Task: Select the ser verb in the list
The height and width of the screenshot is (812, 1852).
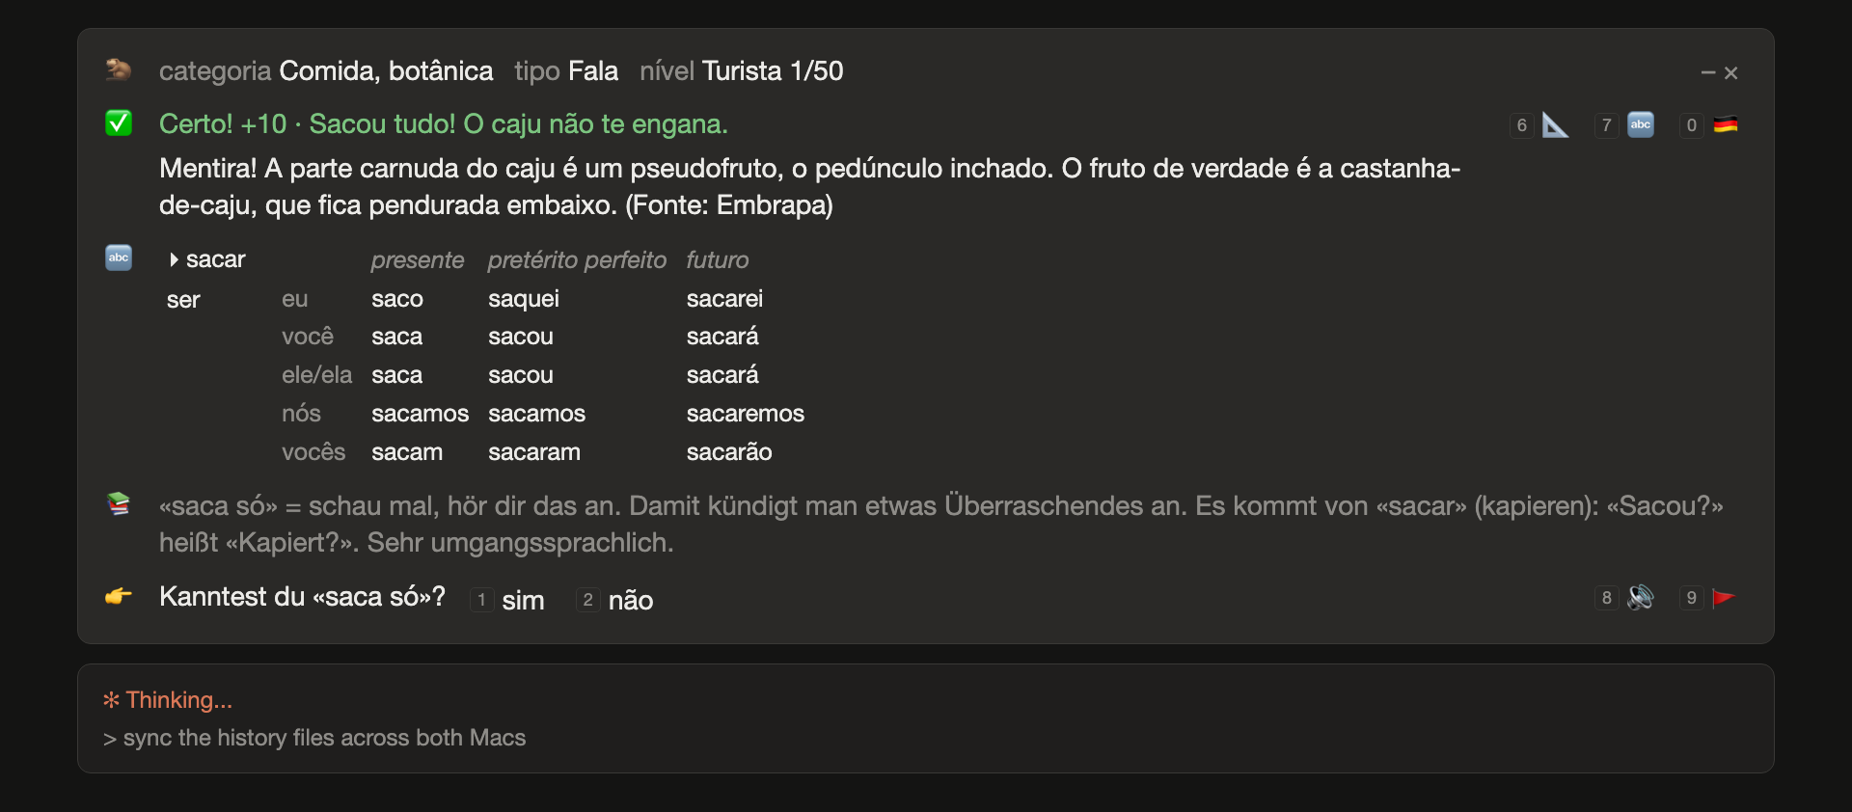Action: [x=183, y=300]
